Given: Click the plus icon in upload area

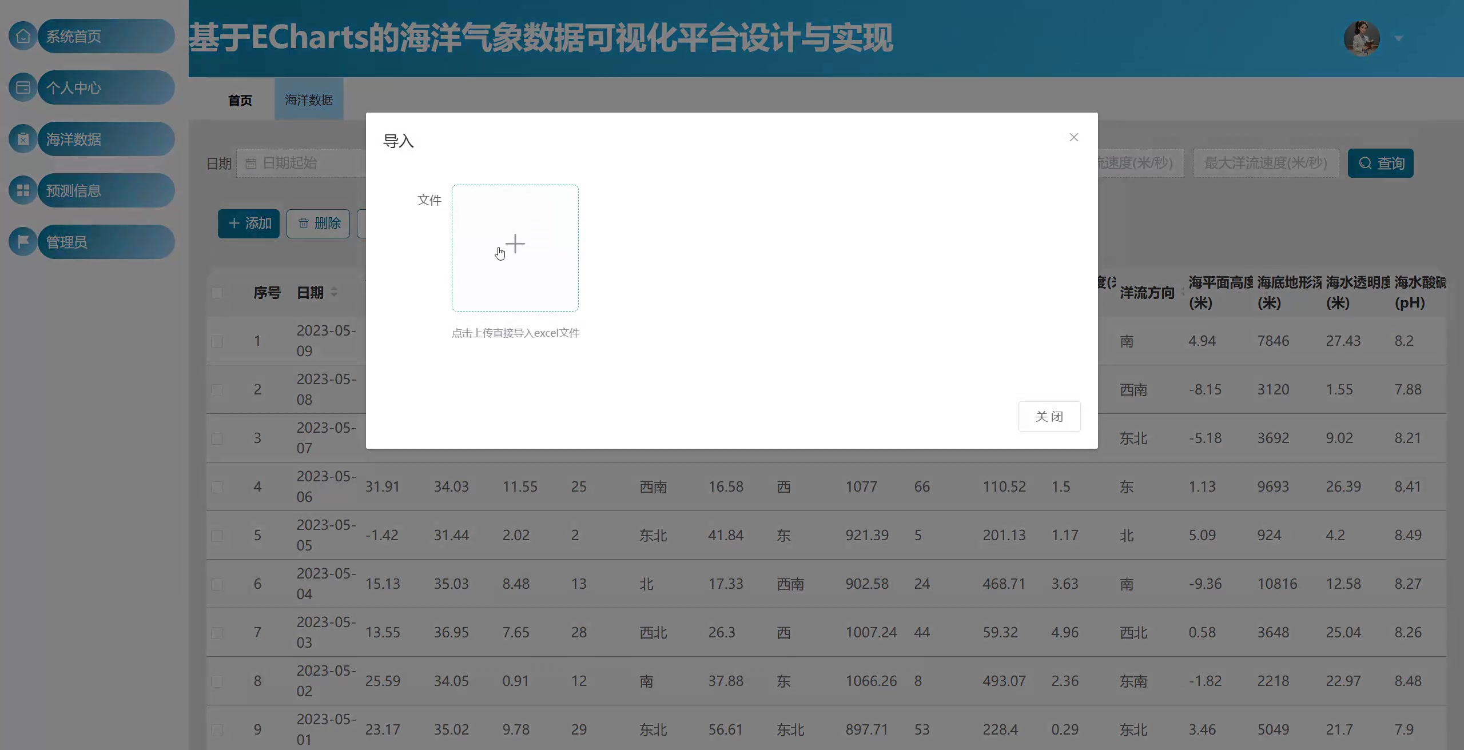Looking at the screenshot, I should click(515, 244).
